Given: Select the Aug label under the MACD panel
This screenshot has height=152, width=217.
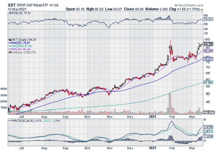Looking at the screenshot, I should click(x=44, y=148).
